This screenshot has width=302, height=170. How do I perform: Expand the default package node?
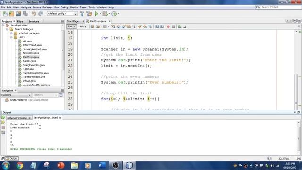11,34
